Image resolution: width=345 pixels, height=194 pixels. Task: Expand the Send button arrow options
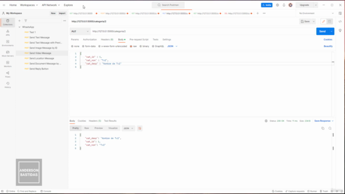(x=332, y=31)
